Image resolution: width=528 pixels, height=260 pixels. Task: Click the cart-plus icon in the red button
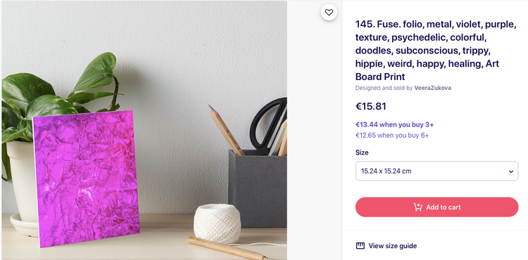(418, 207)
